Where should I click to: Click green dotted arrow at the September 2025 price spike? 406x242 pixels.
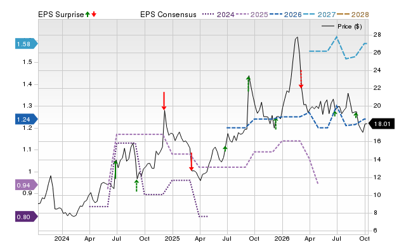(x=248, y=84)
